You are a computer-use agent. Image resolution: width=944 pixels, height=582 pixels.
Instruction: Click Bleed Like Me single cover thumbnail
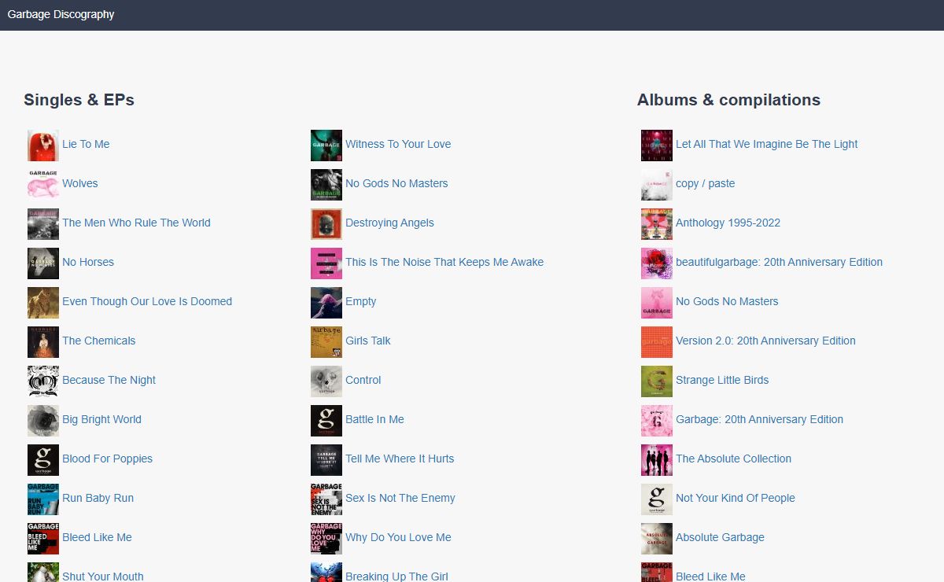(43, 539)
